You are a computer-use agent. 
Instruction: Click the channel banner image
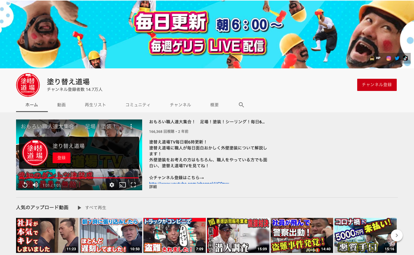207,34
